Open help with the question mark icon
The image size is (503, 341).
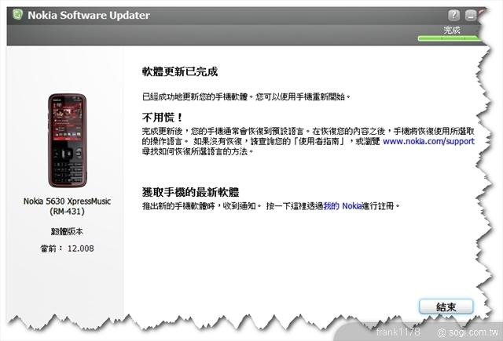click(453, 15)
